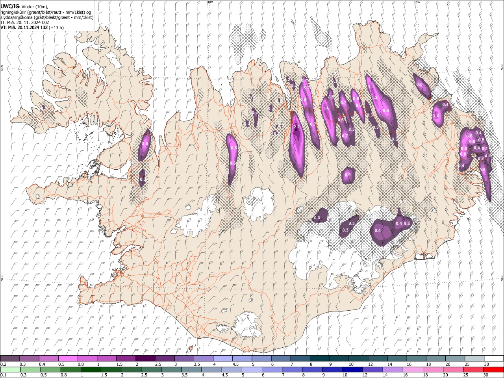Image resolution: width=504 pixels, height=378 pixels.
Task: Click the '1.5' precipitation value on the map
Action: (x=326, y=109)
